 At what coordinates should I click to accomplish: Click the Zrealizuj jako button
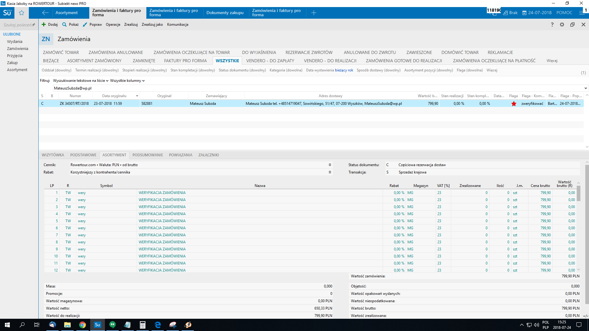tap(152, 25)
